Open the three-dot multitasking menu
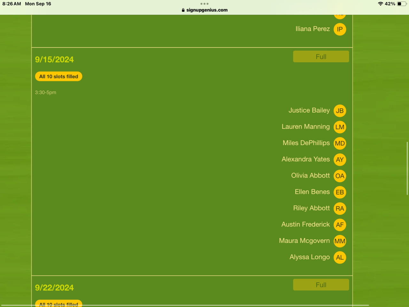Image resolution: width=409 pixels, height=307 pixels. [204, 4]
